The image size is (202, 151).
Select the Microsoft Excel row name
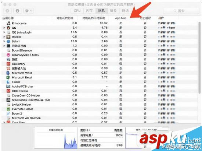coord(22,77)
